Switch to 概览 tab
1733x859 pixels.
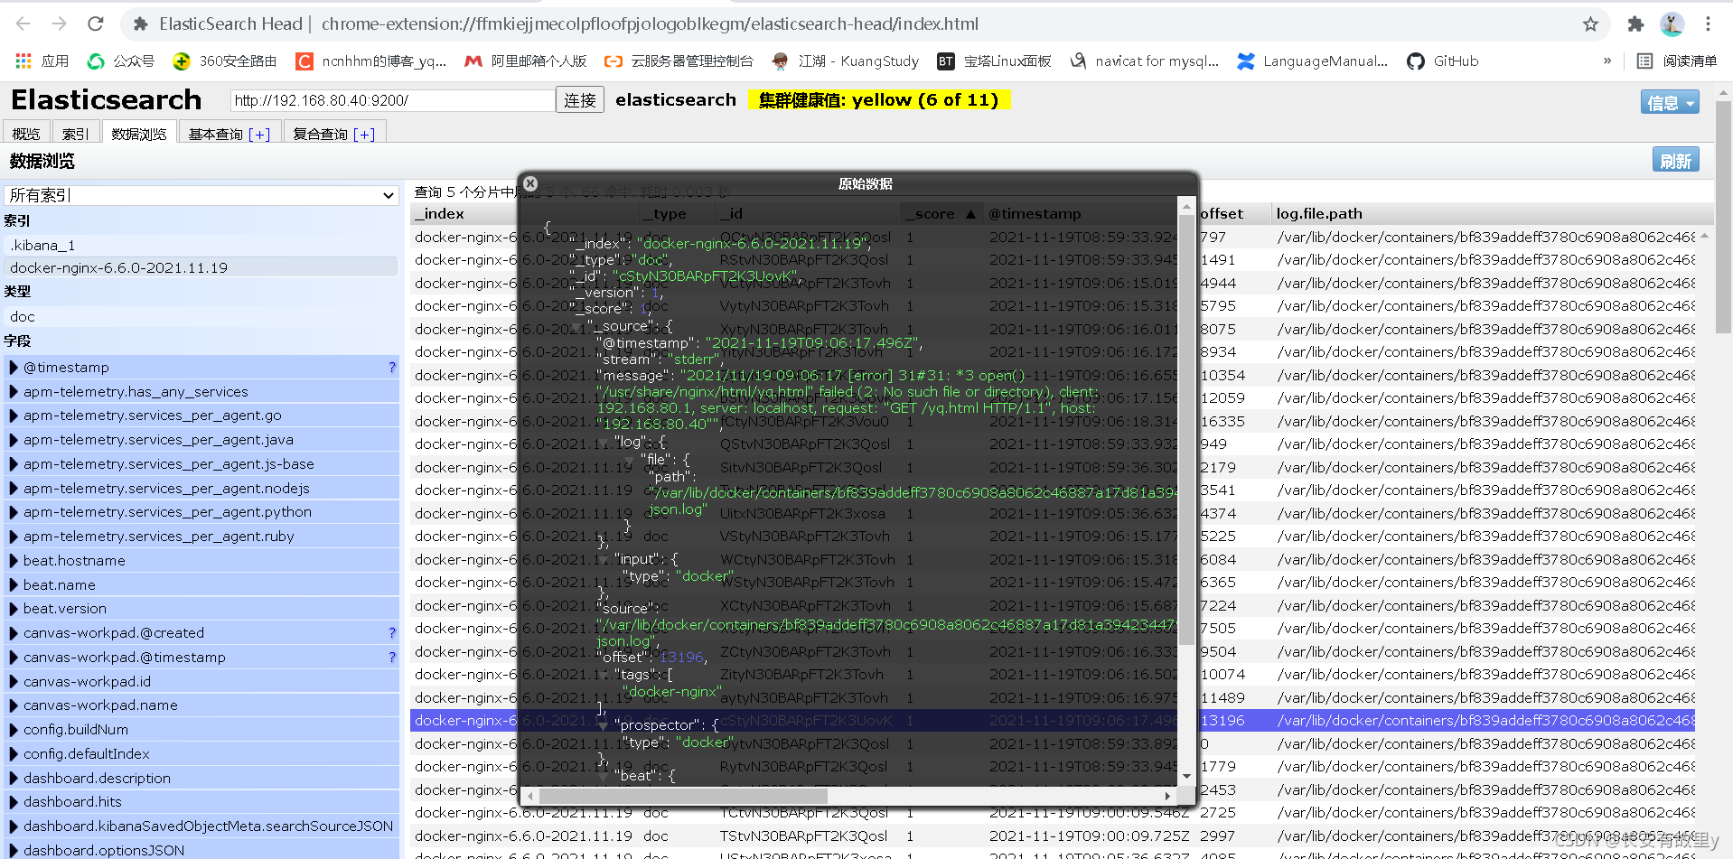(26, 134)
